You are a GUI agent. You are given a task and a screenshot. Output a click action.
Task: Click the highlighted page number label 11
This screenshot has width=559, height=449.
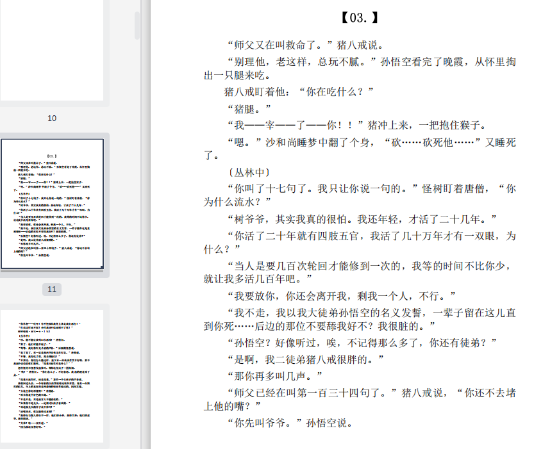coord(52,289)
